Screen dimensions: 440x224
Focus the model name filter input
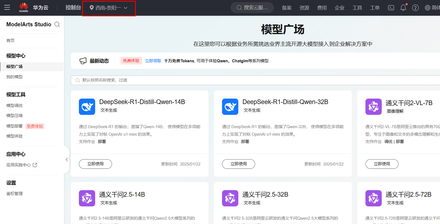[x=255, y=80]
